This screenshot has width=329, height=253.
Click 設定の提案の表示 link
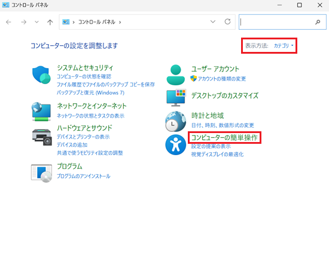point(211,146)
